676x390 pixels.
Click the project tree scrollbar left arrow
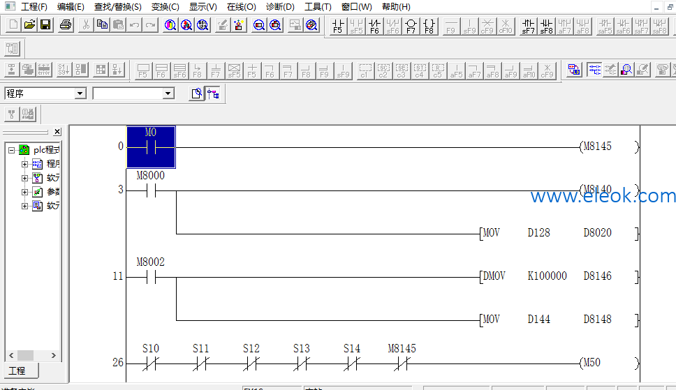[x=11, y=356]
